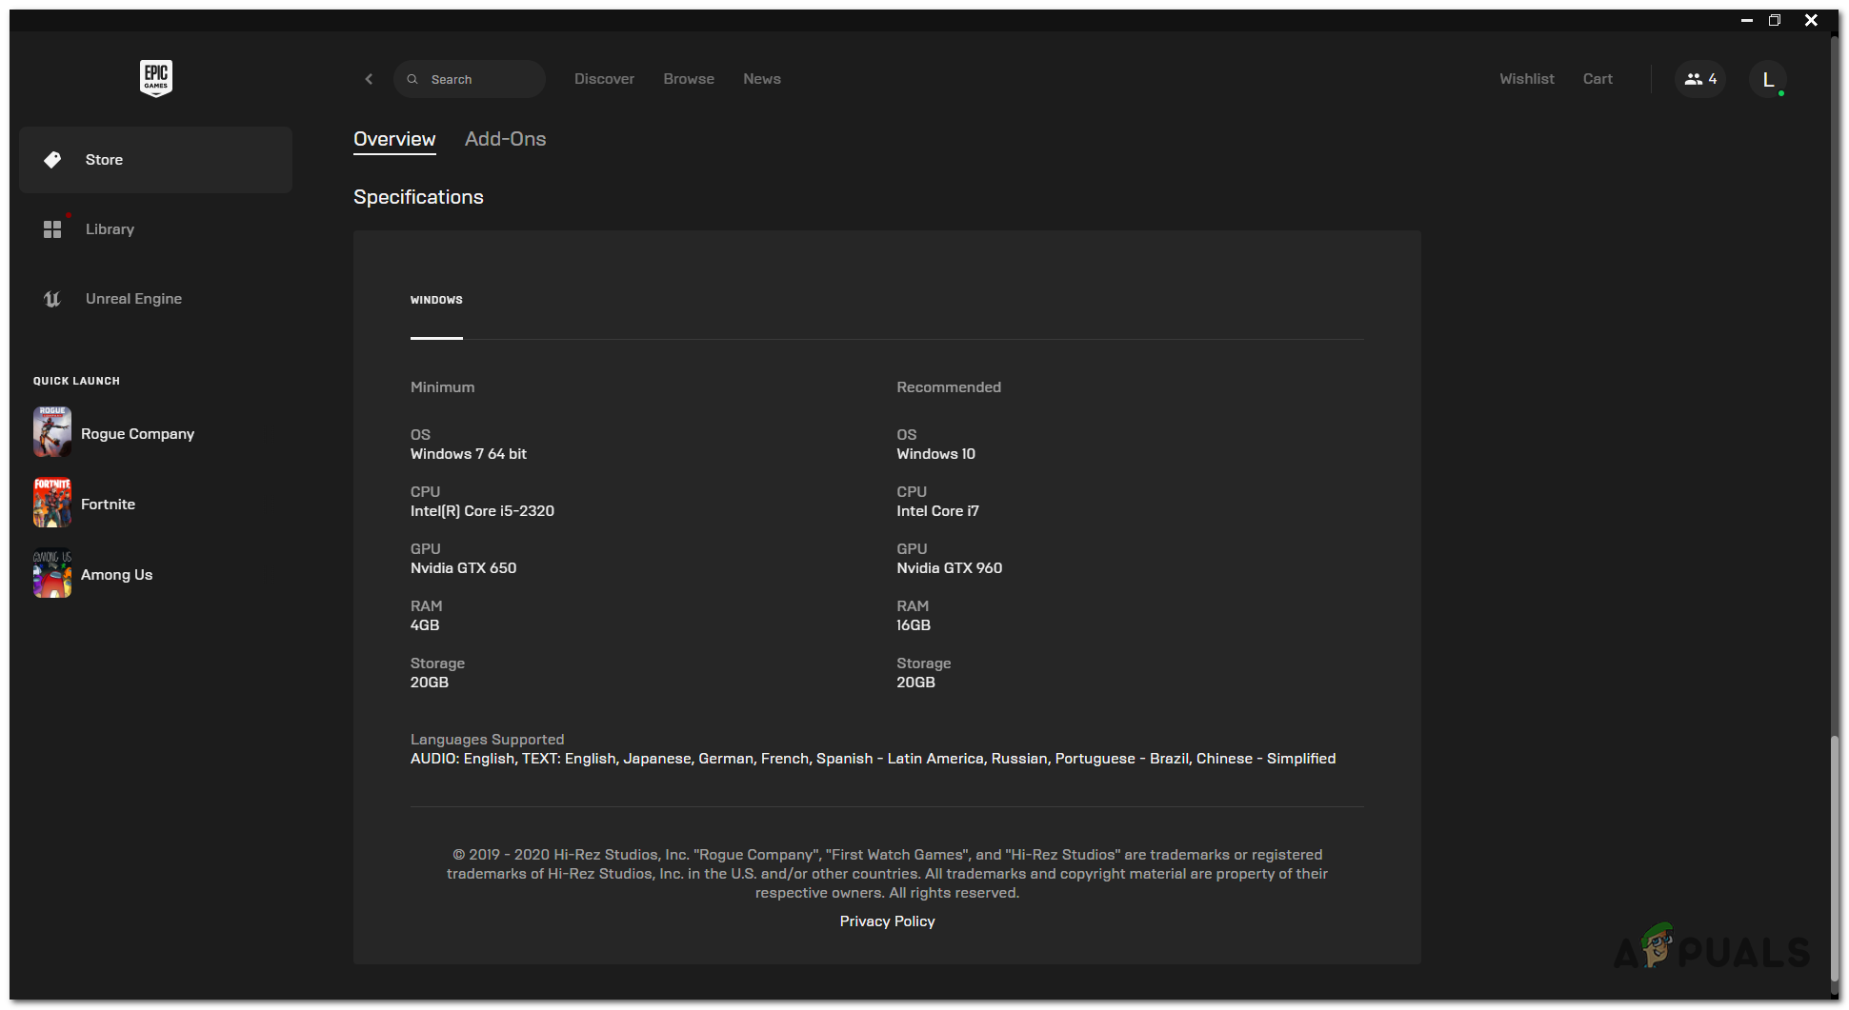Select the Store tag icon
This screenshot has width=1849, height=1010.
(52, 160)
